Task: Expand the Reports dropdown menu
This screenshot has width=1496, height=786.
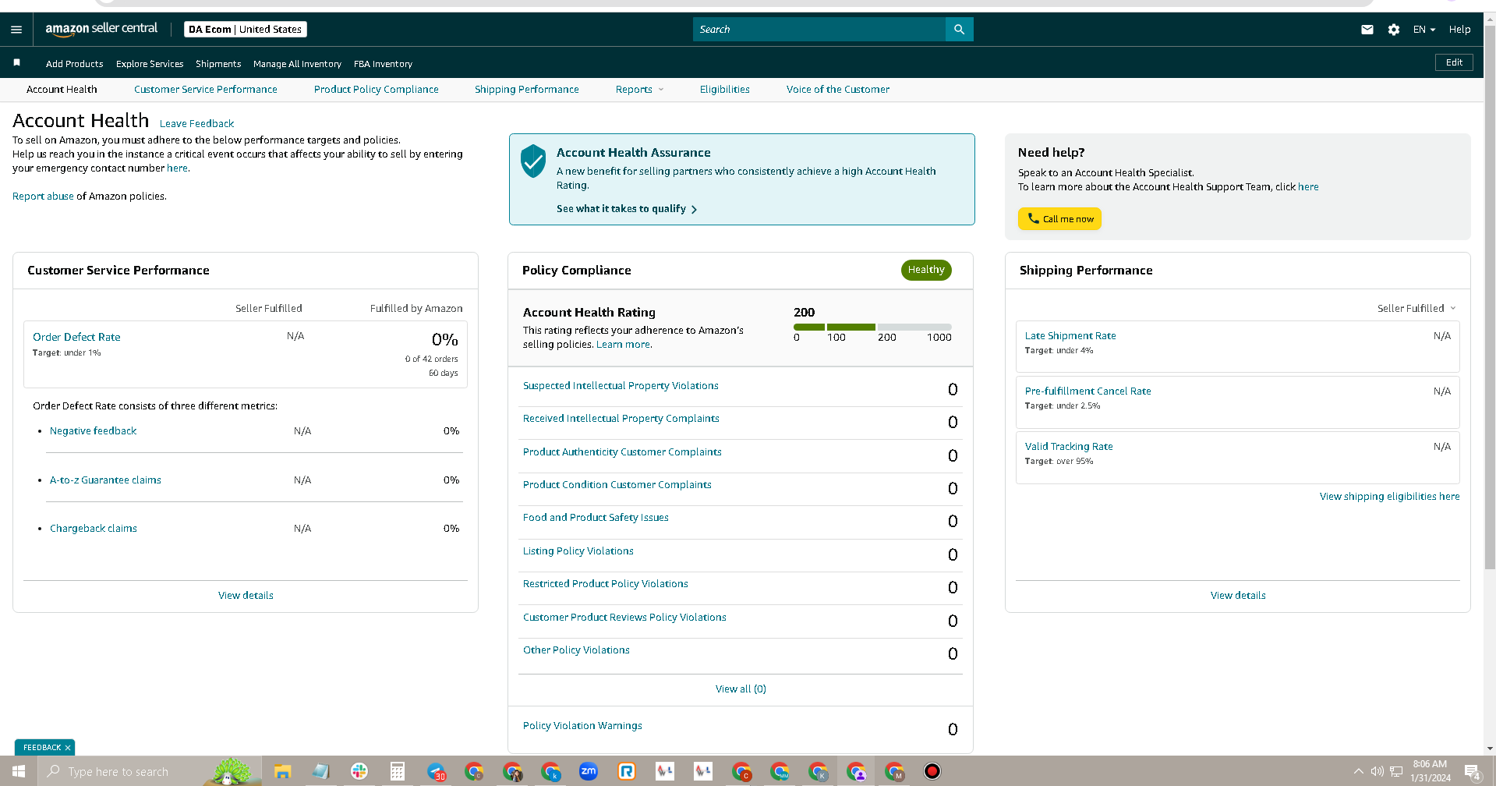Action: point(639,90)
